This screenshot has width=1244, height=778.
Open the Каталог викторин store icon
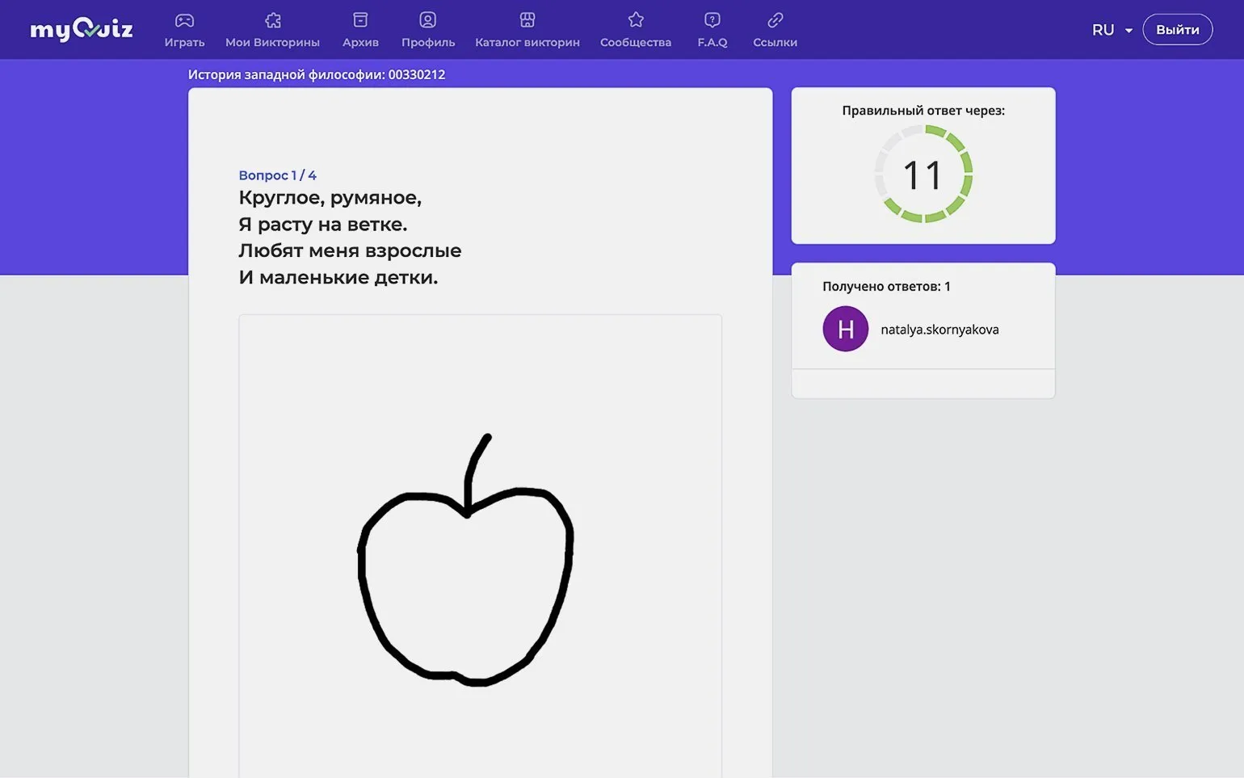(x=527, y=20)
